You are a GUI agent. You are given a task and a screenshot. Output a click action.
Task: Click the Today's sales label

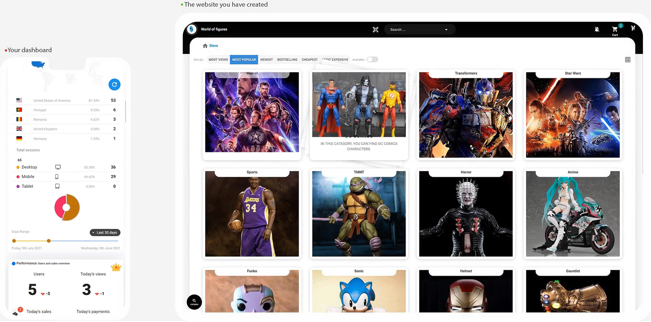coord(39,312)
